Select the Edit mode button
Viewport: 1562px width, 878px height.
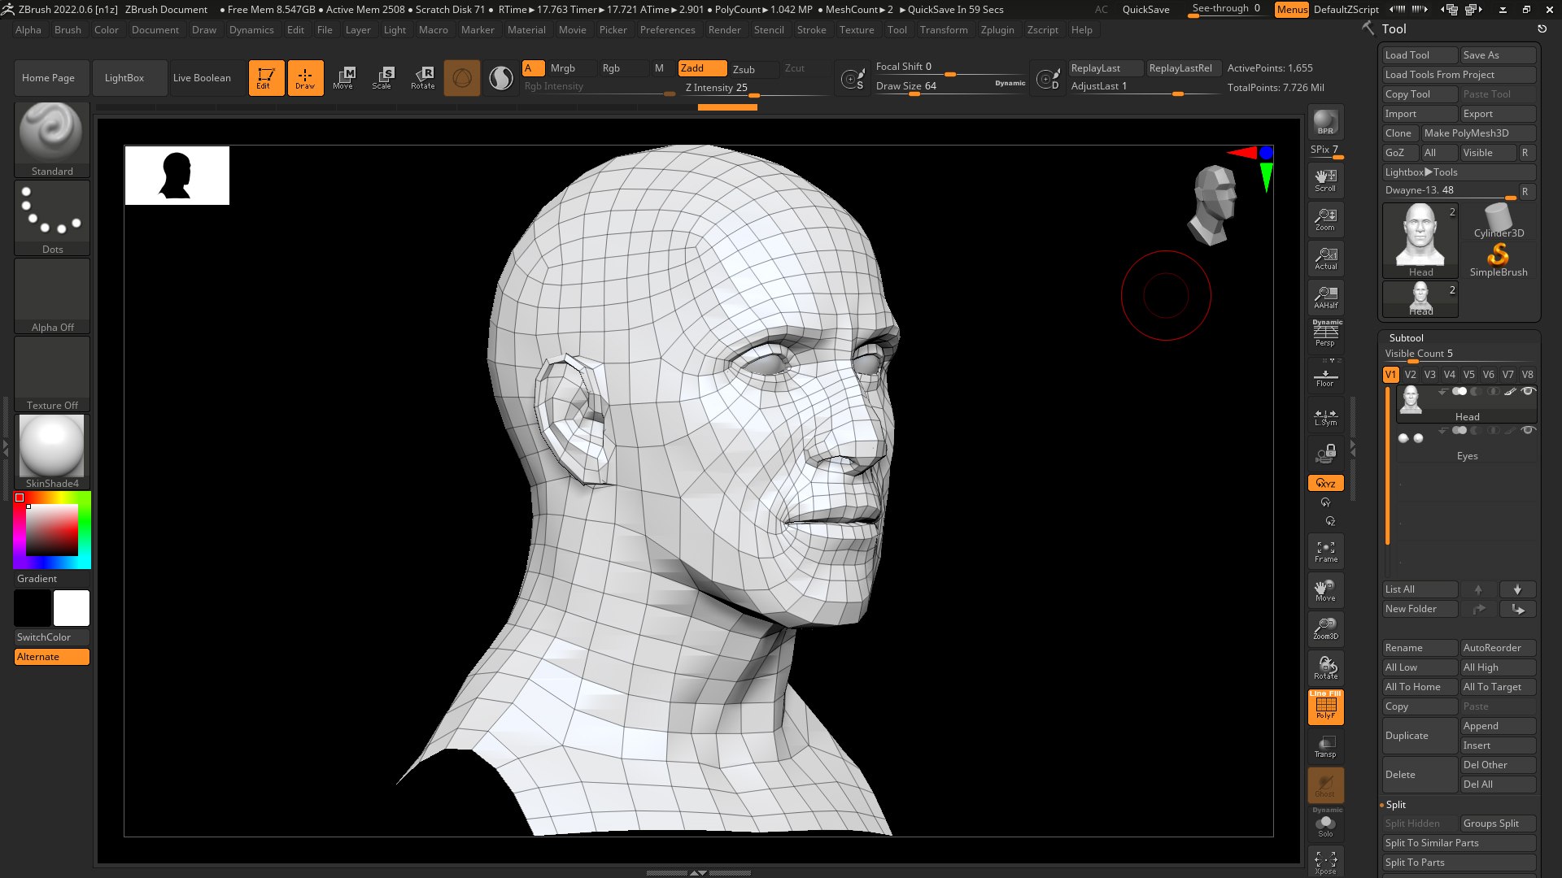(x=266, y=78)
